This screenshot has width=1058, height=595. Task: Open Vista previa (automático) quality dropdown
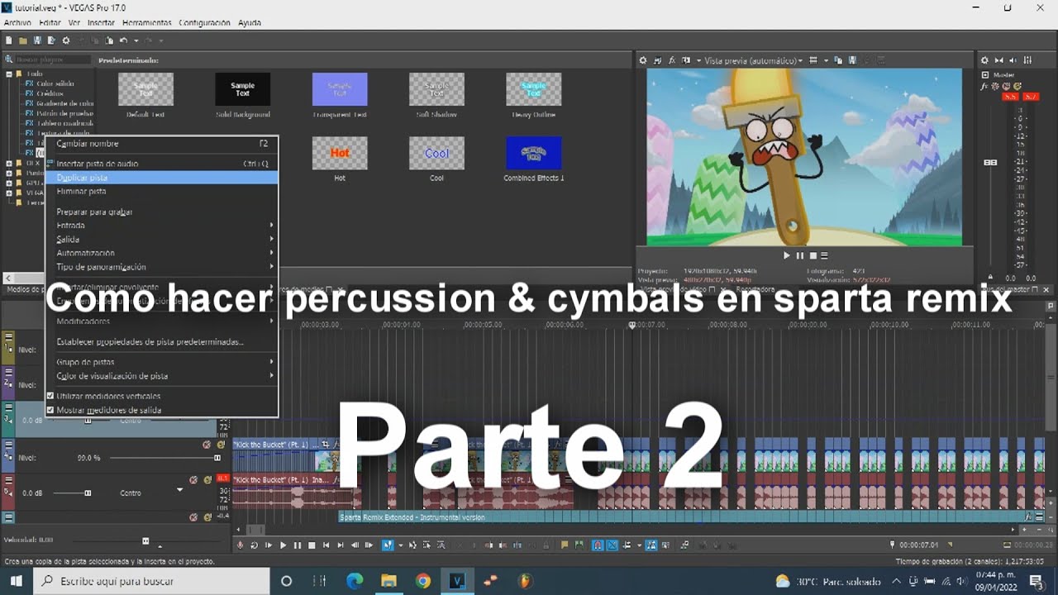pos(753,60)
